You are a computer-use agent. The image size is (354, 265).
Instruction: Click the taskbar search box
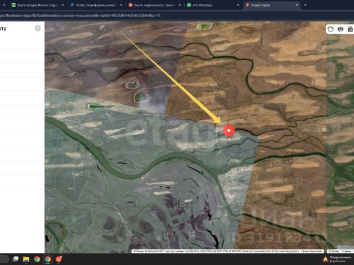(x=4, y=259)
